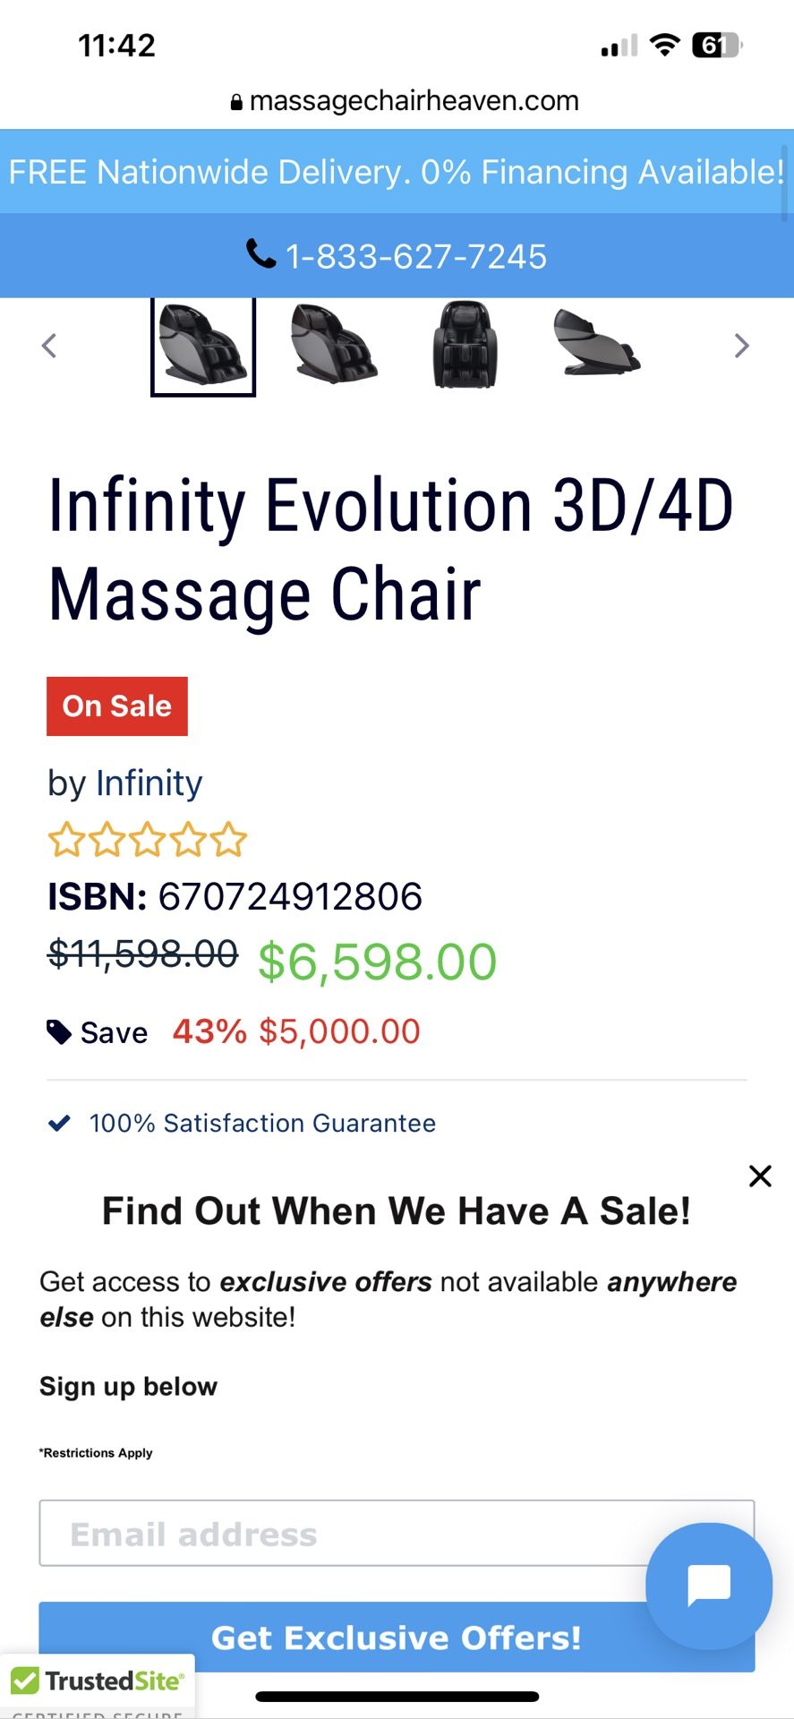Open the Infinity brand link
The image size is (794, 1719).
(x=149, y=782)
